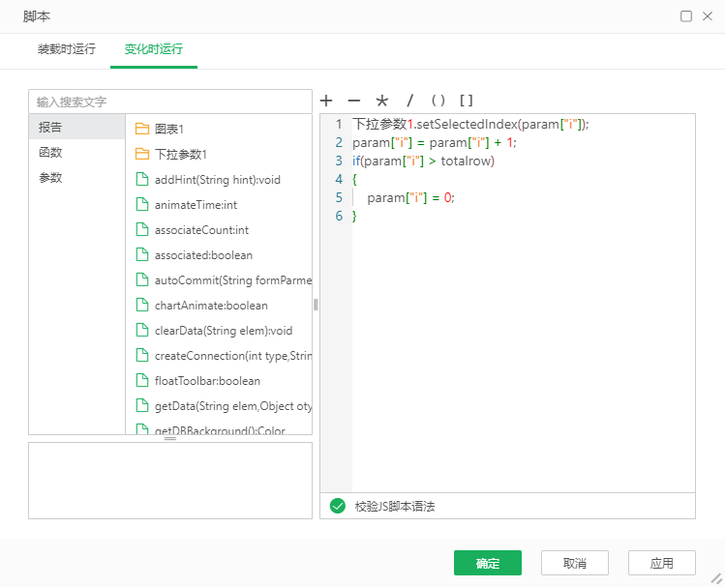Click code line 2 param increment

pos(435,142)
